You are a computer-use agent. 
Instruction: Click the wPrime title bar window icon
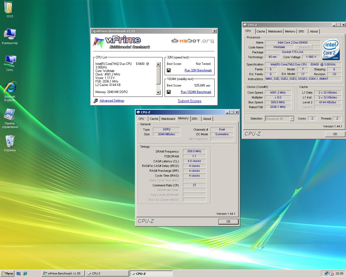pos(94,31)
